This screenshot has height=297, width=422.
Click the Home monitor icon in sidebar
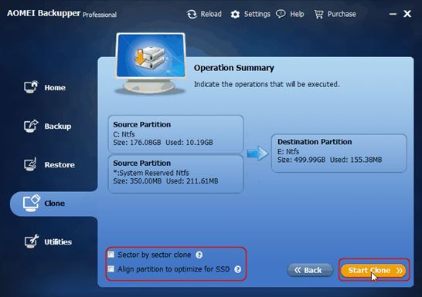pyautogui.click(x=31, y=86)
